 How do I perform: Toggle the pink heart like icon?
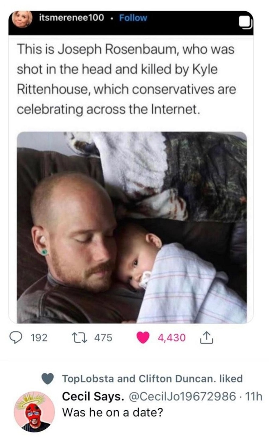(x=143, y=338)
